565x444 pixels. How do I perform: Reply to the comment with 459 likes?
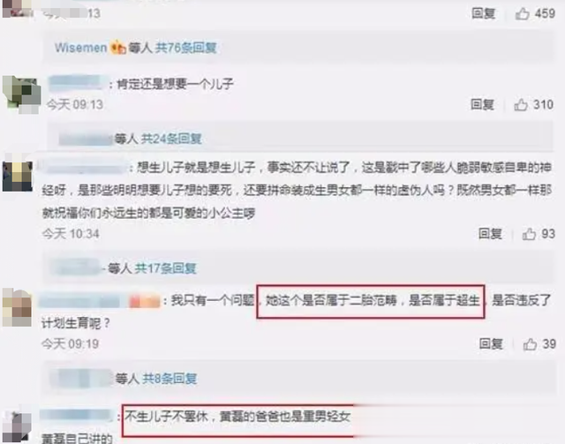484,14
